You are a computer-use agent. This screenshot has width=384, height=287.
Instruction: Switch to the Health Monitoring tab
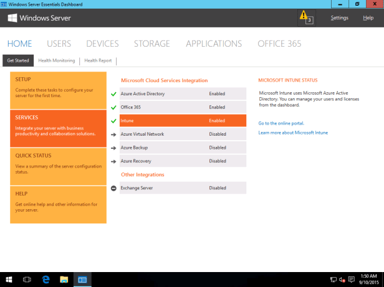(56, 60)
